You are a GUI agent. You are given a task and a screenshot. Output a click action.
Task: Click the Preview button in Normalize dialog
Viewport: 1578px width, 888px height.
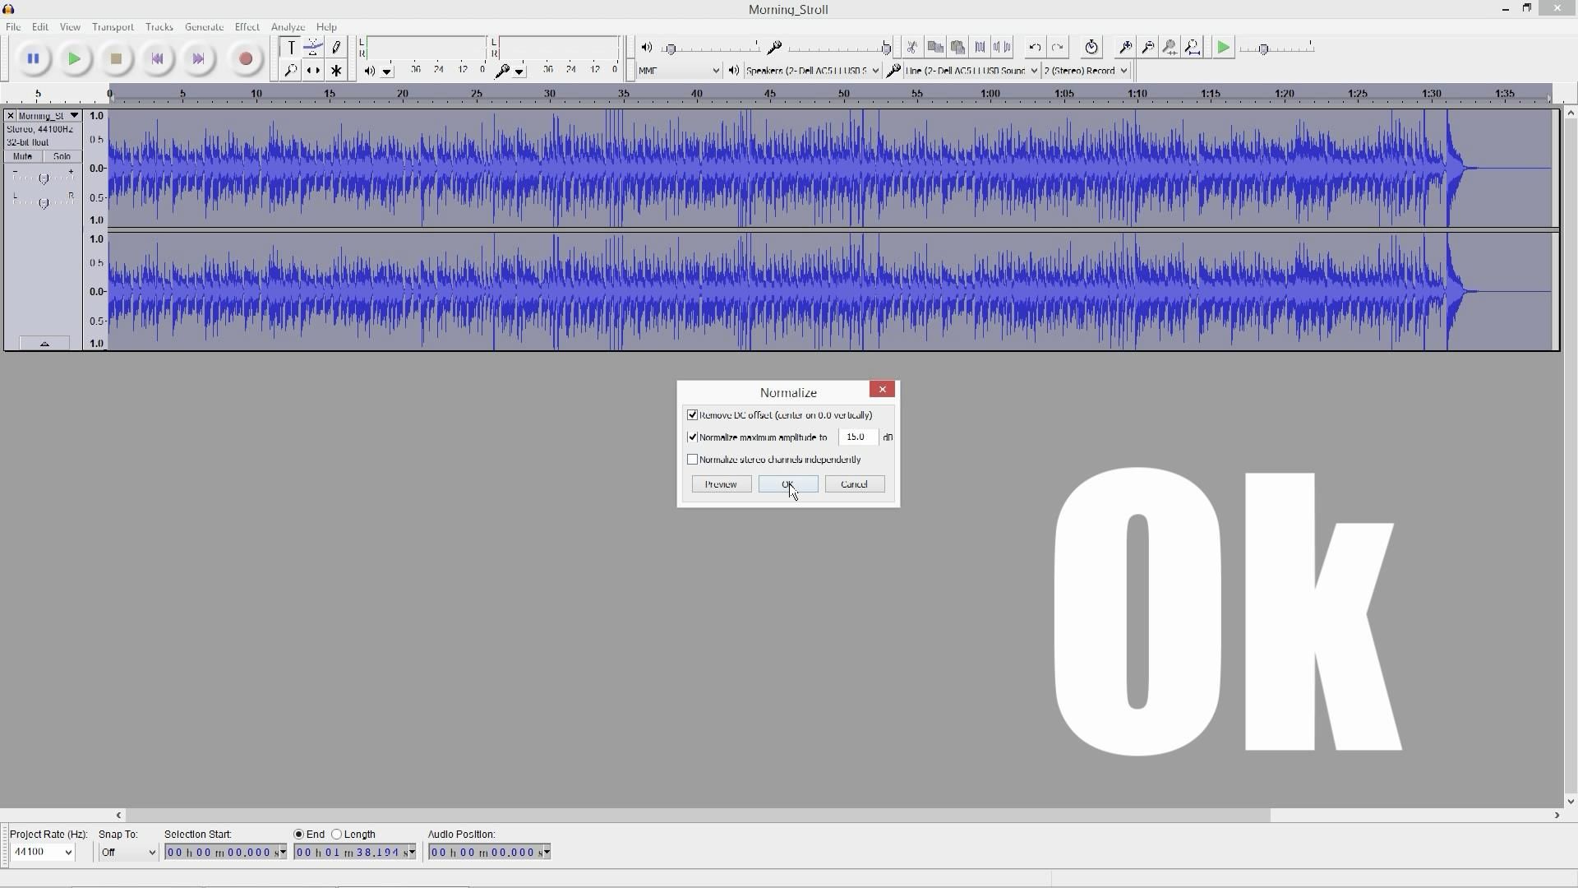721,483
